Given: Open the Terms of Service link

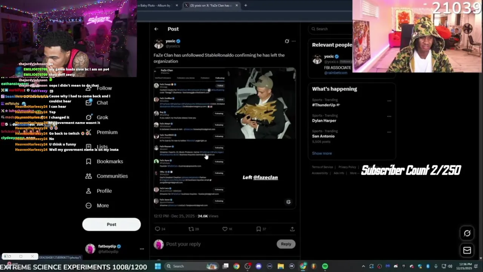Looking at the screenshot, I should (322, 167).
